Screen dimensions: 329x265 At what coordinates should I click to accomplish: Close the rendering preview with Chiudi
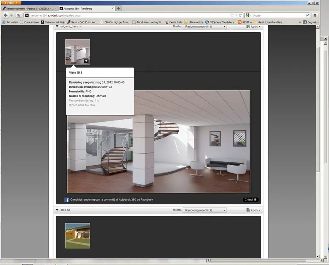250,200
